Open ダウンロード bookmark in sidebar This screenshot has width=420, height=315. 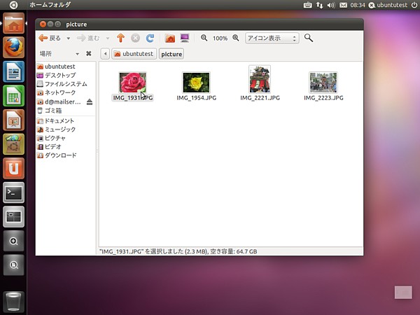click(66, 155)
